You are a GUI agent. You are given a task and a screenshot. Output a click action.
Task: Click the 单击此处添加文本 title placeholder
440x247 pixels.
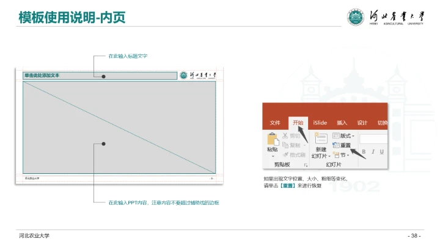[x=100, y=76]
